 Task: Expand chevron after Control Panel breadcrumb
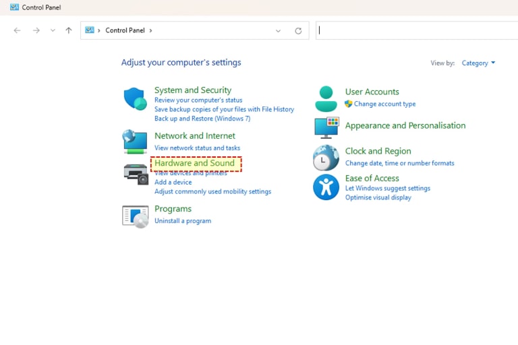(x=151, y=30)
